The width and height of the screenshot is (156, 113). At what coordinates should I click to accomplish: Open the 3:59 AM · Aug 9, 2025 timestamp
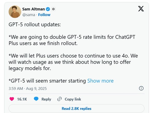point(27,88)
